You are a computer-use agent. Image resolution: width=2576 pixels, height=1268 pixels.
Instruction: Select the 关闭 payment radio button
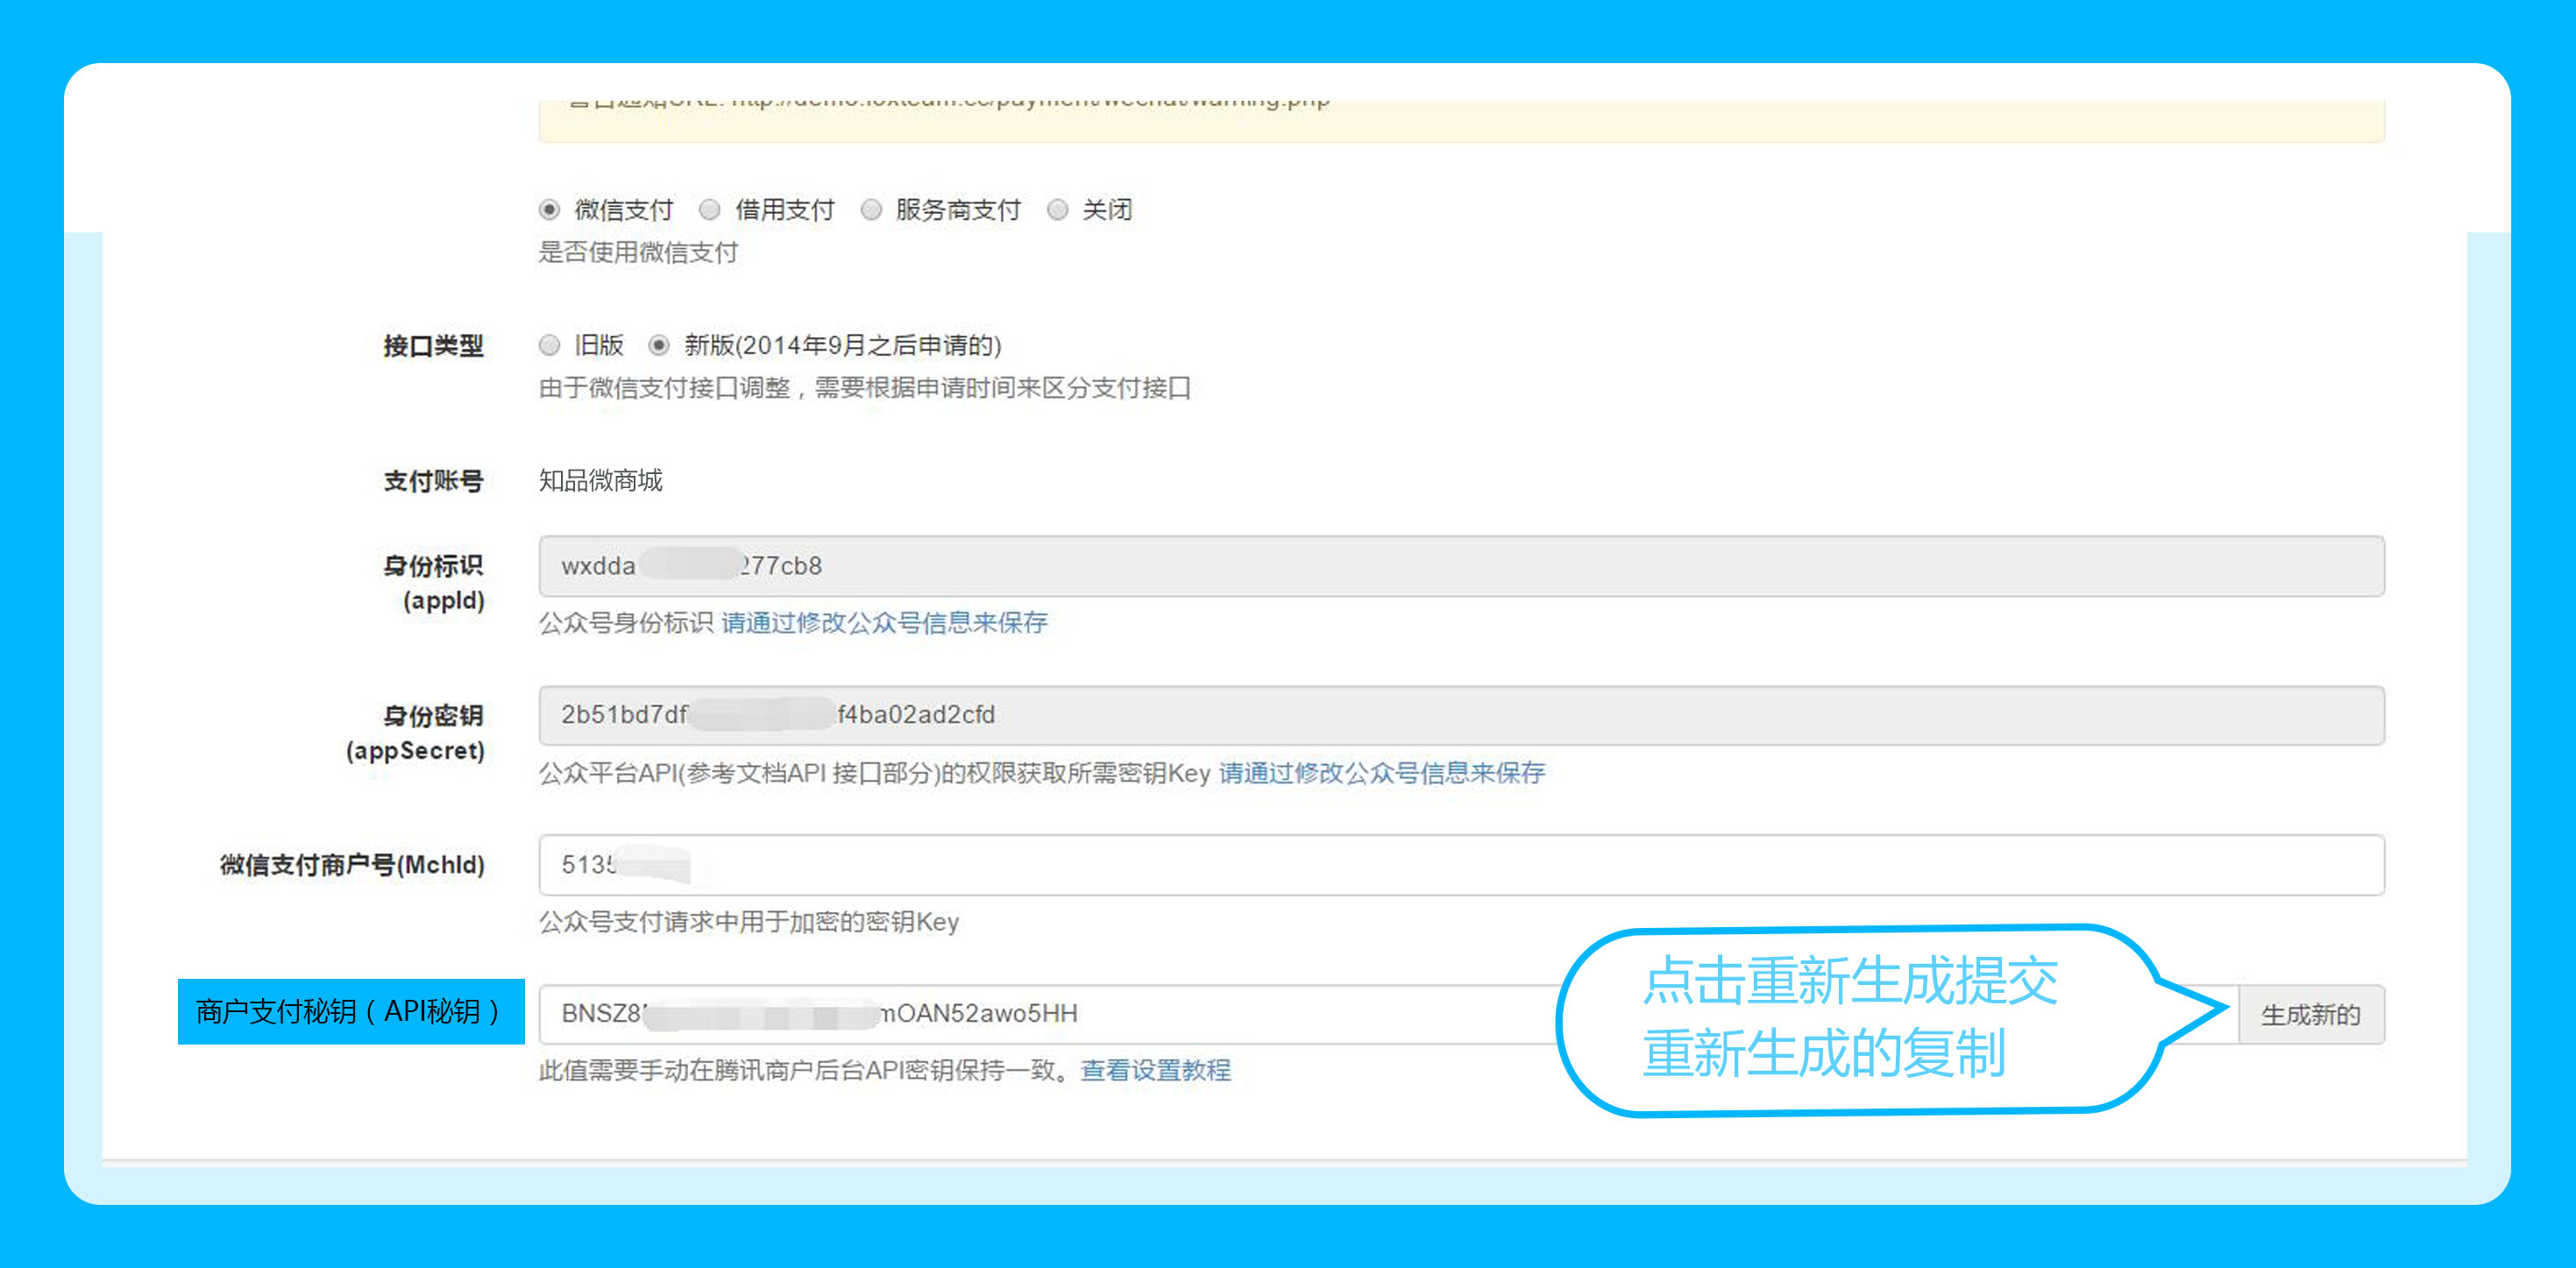(x=1058, y=210)
